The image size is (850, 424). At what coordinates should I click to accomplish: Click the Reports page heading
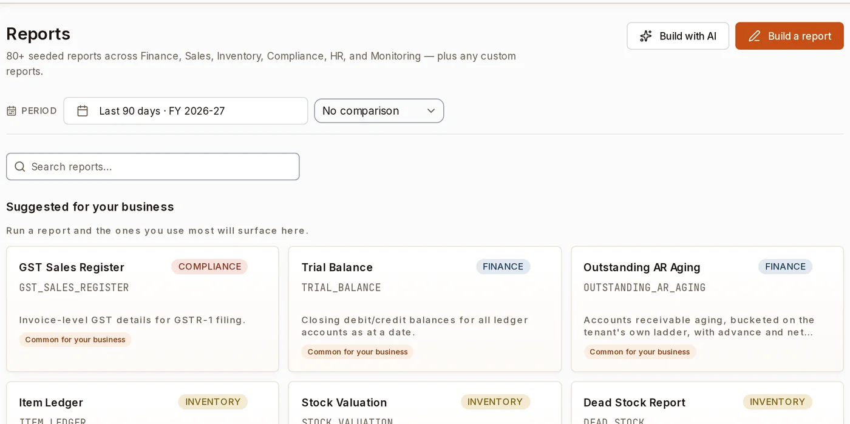[38, 34]
